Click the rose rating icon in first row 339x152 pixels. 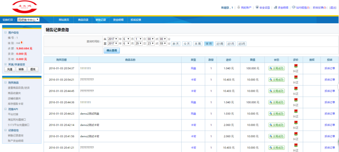[x=296, y=66]
